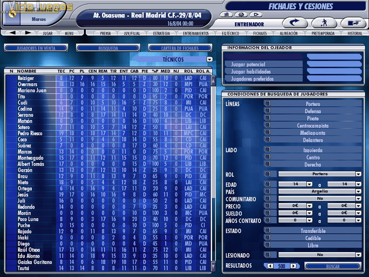369x277 pixels.
Task: Click the BUSCAR search button
Action: tap(333, 266)
